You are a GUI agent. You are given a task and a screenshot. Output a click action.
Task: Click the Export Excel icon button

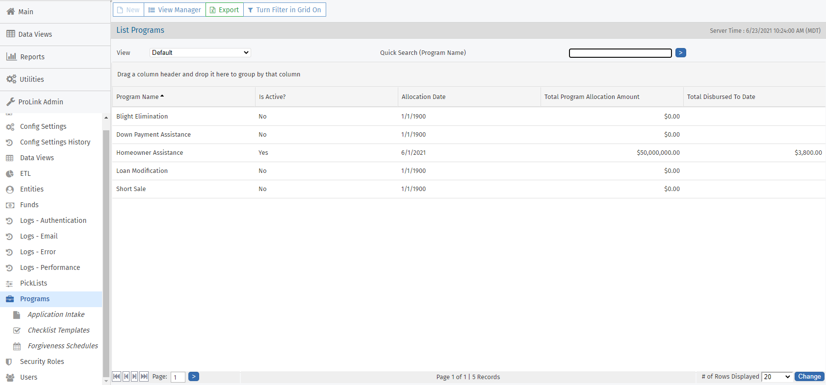[213, 10]
